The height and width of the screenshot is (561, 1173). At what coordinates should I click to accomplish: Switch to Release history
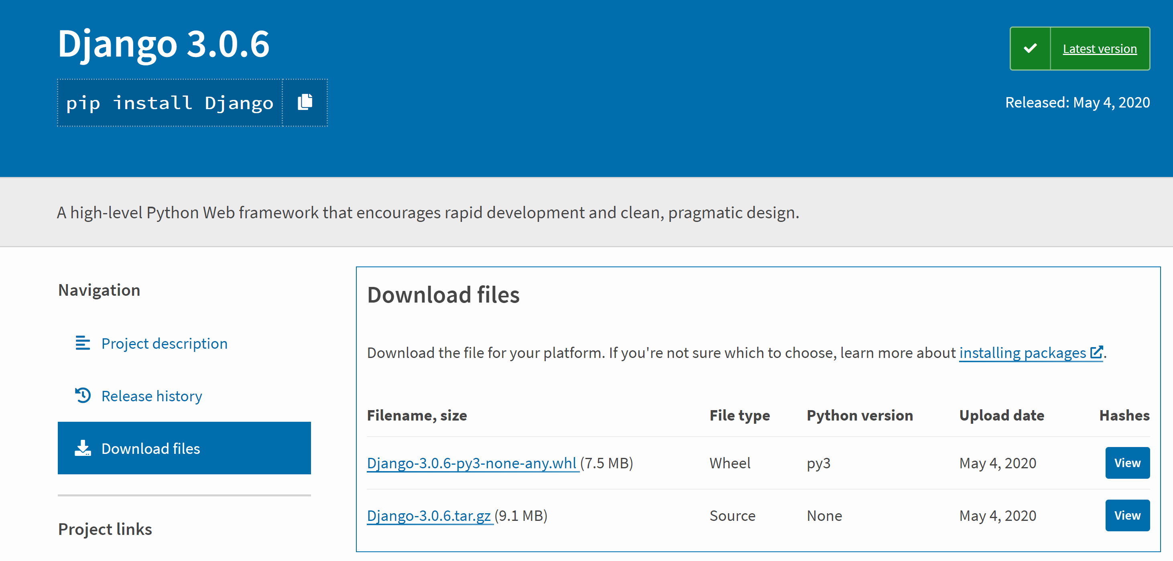[152, 396]
